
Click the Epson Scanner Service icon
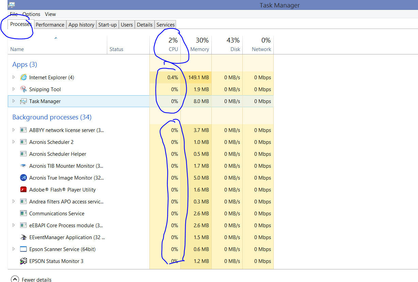point(23,249)
